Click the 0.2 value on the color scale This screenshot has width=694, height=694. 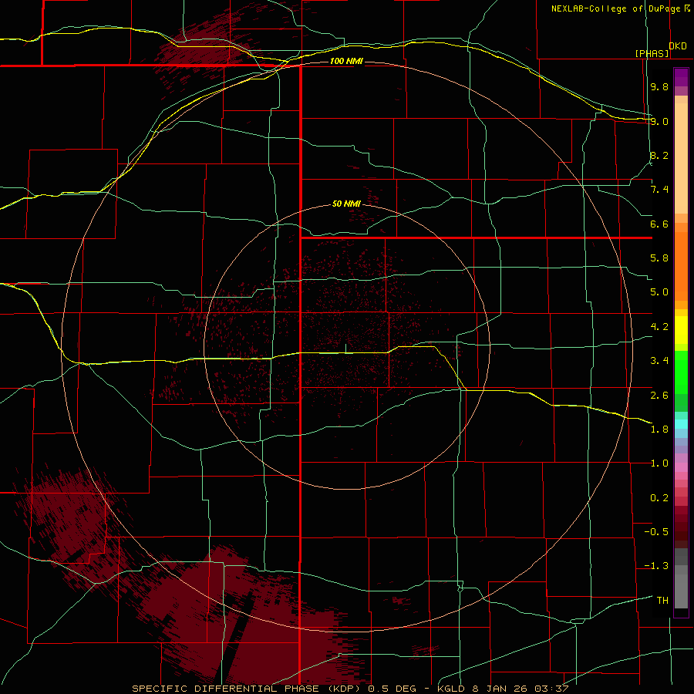[659, 498]
